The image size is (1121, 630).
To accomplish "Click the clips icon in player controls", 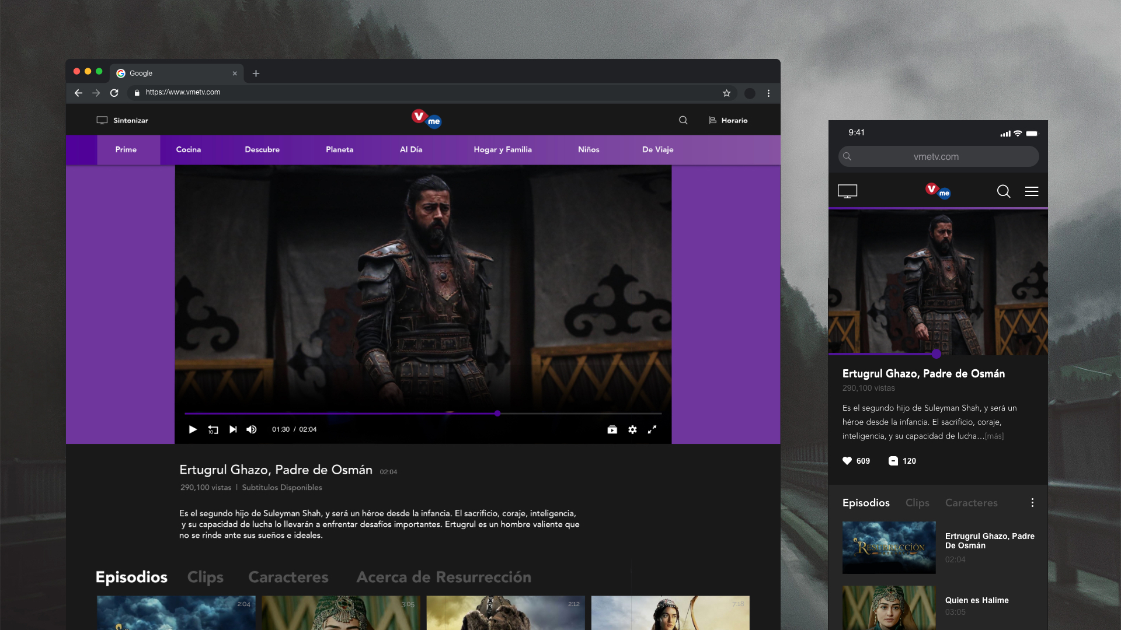I will (x=612, y=429).
